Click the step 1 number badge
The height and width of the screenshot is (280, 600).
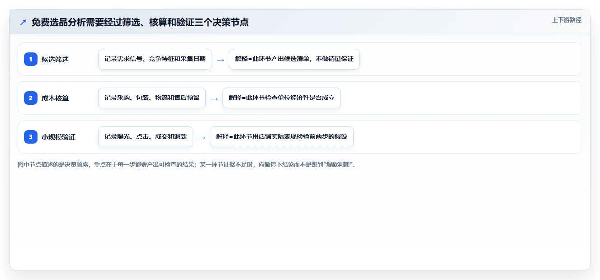pyautogui.click(x=31, y=59)
